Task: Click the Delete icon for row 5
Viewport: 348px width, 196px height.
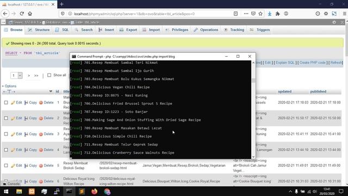Action: [x=41, y=166]
